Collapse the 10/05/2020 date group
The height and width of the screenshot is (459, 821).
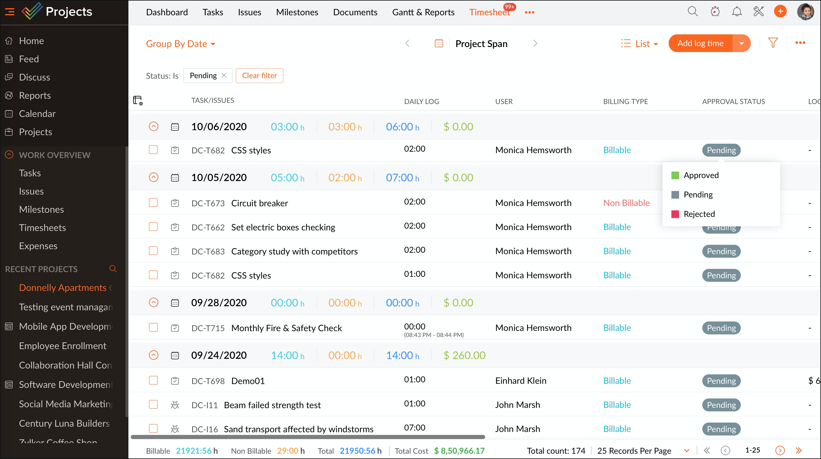(x=154, y=177)
